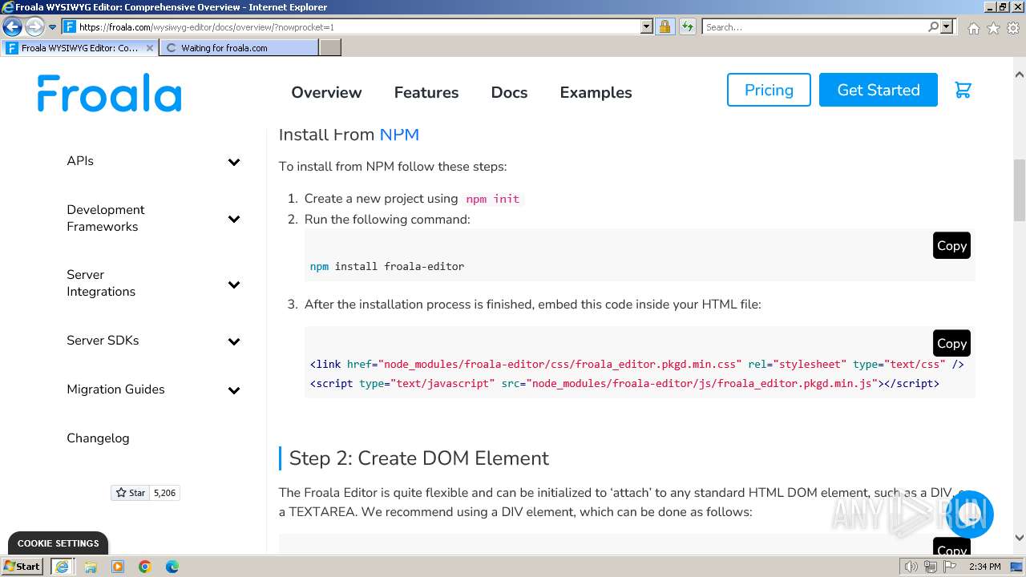Launch Edge from taskbar
Screen dimensions: 1026x577
click(x=172, y=567)
